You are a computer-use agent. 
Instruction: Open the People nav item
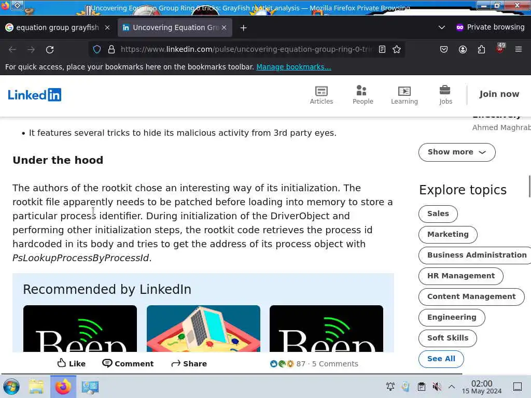[x=362, y=95]
